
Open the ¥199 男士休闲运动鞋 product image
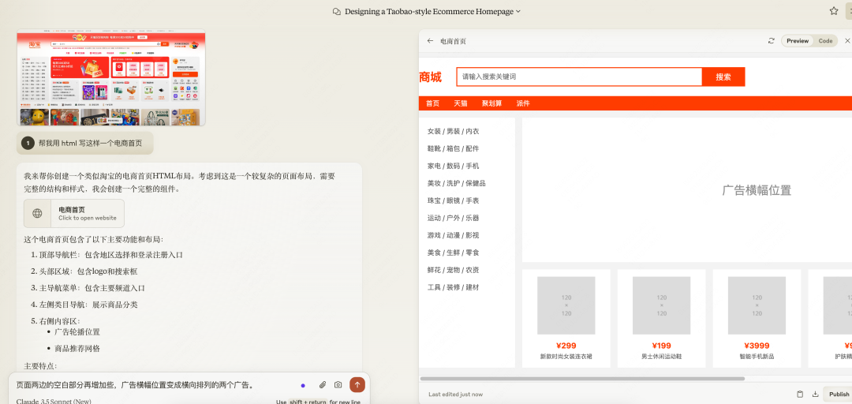click(661, 305)
